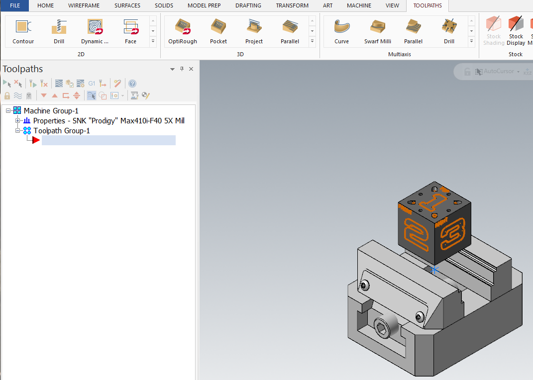Choose the Multiaxis Parallel toolpath

[x=414, y=31]
